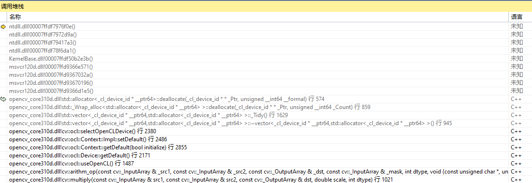The height and width of the screenshot is (183, 532).
Task: Select frame Context::Impl::setDefault() 行 2486
Action: coord(88,139)
